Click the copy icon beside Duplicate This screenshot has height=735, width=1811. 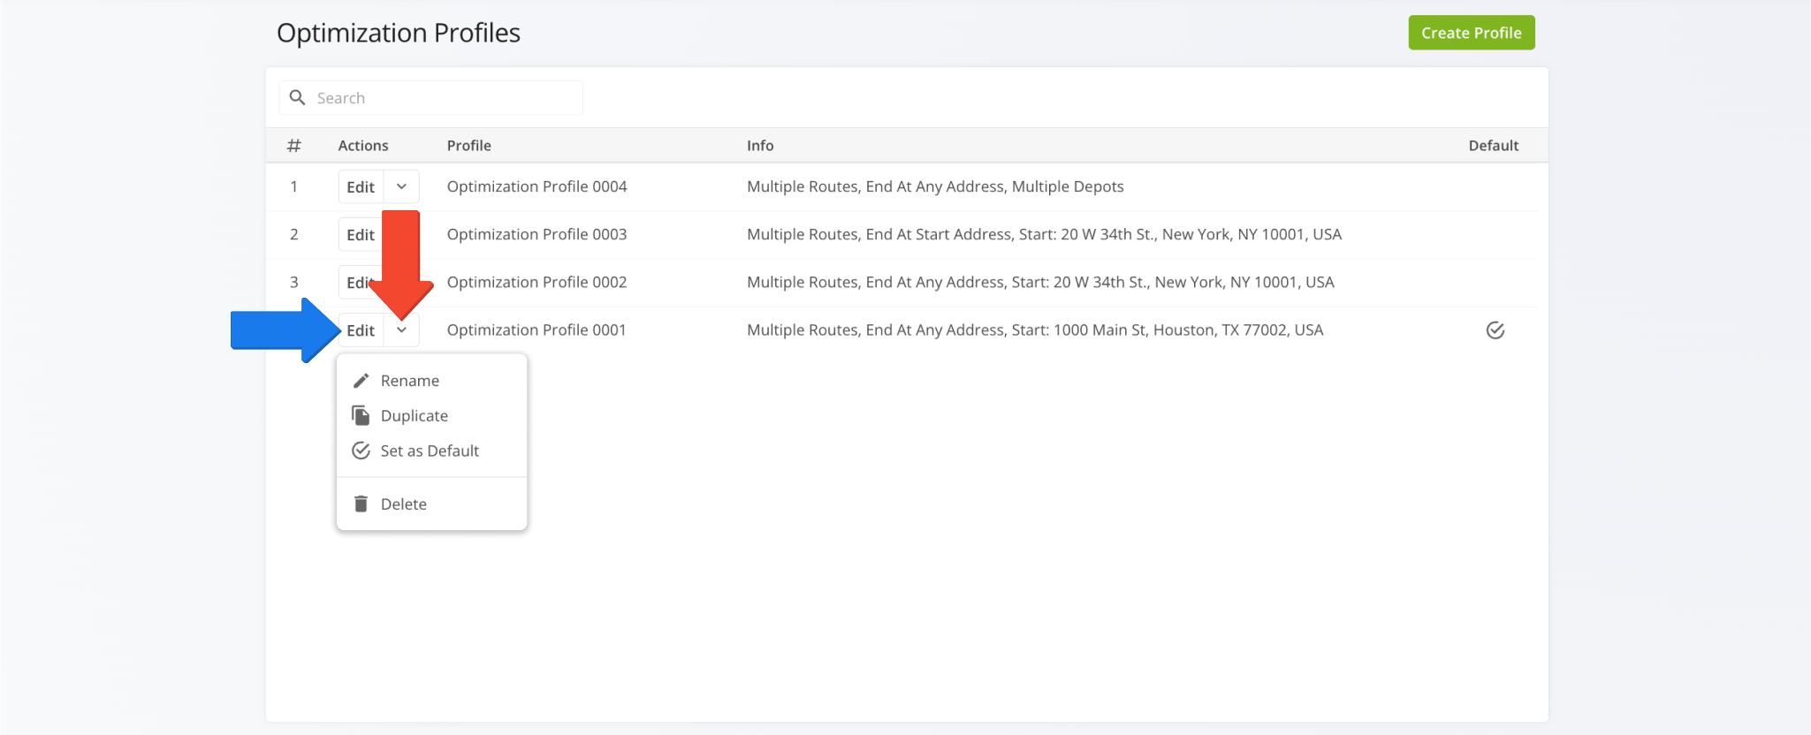[361, 415]
